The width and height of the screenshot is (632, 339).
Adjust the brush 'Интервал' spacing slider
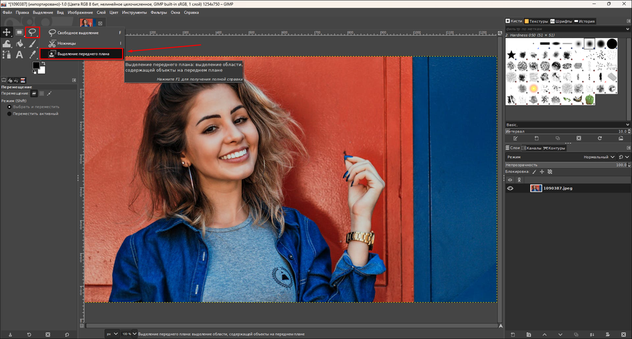coord(567,131)
